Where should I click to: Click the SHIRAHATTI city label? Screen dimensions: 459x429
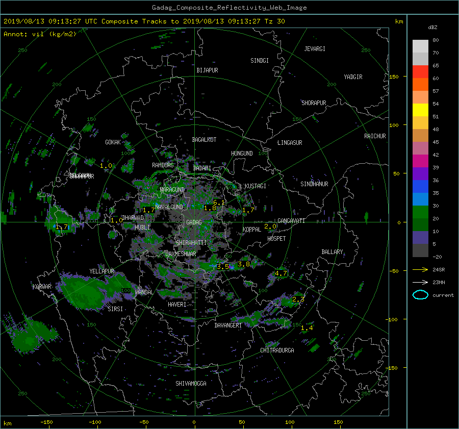point(191,243)
